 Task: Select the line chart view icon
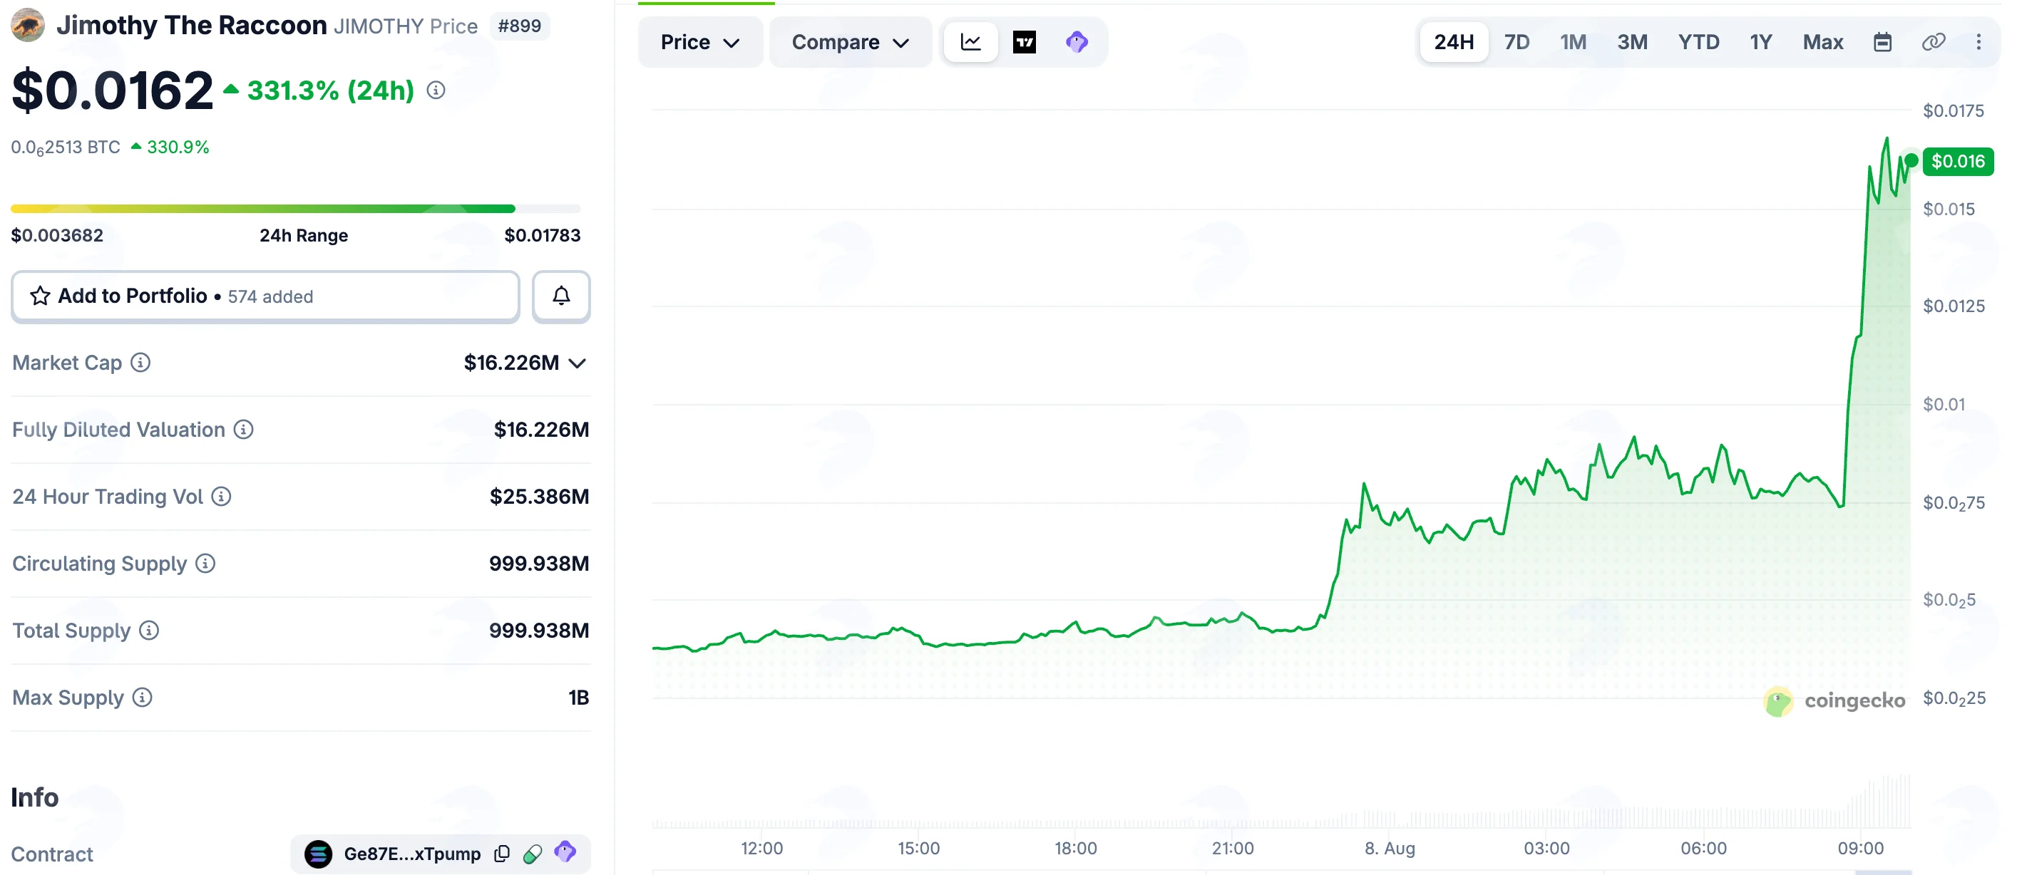pos(970,41)
